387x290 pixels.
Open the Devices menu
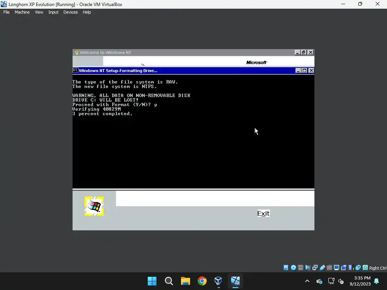[x=70, y=12]
